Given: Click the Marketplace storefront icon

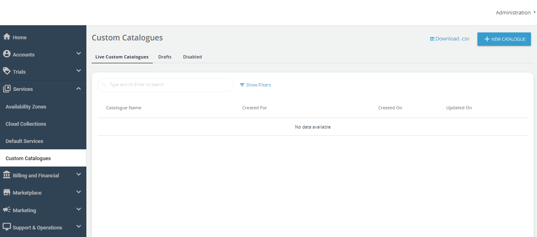Looking at the screenshot, I should (x=6, y=192).
